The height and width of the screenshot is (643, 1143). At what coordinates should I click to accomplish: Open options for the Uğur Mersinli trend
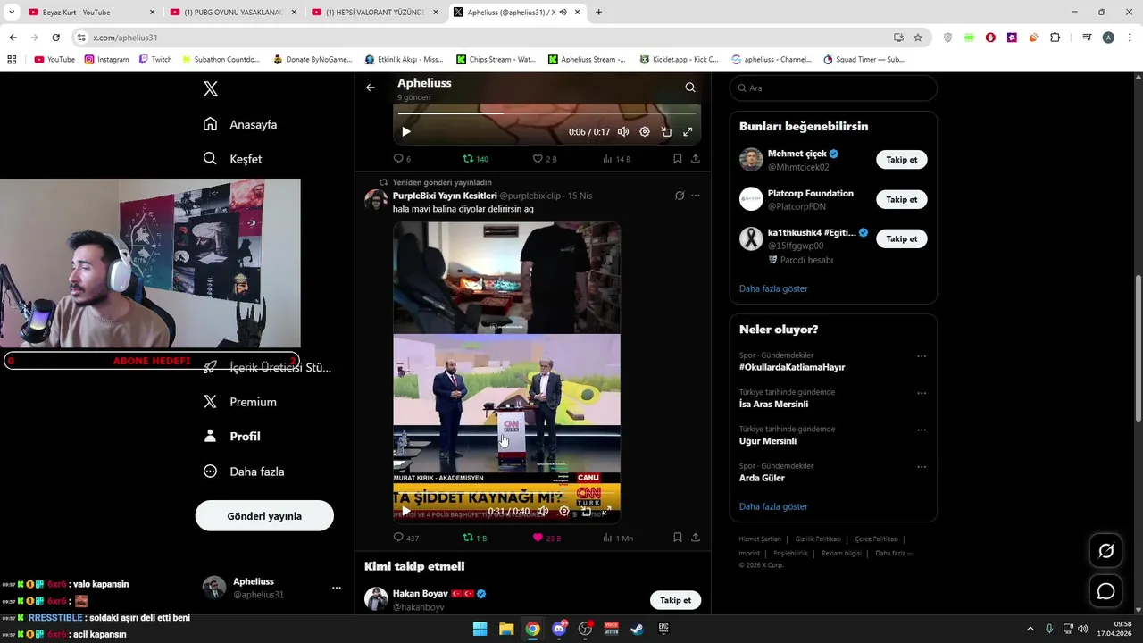922,430
